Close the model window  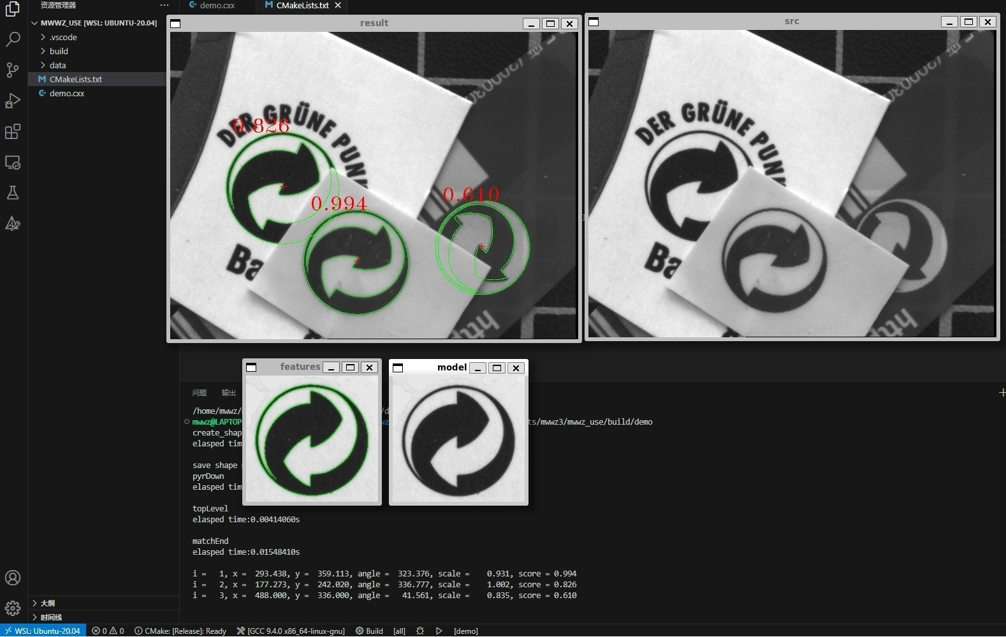pyautogui.click(x=516, y=368)
